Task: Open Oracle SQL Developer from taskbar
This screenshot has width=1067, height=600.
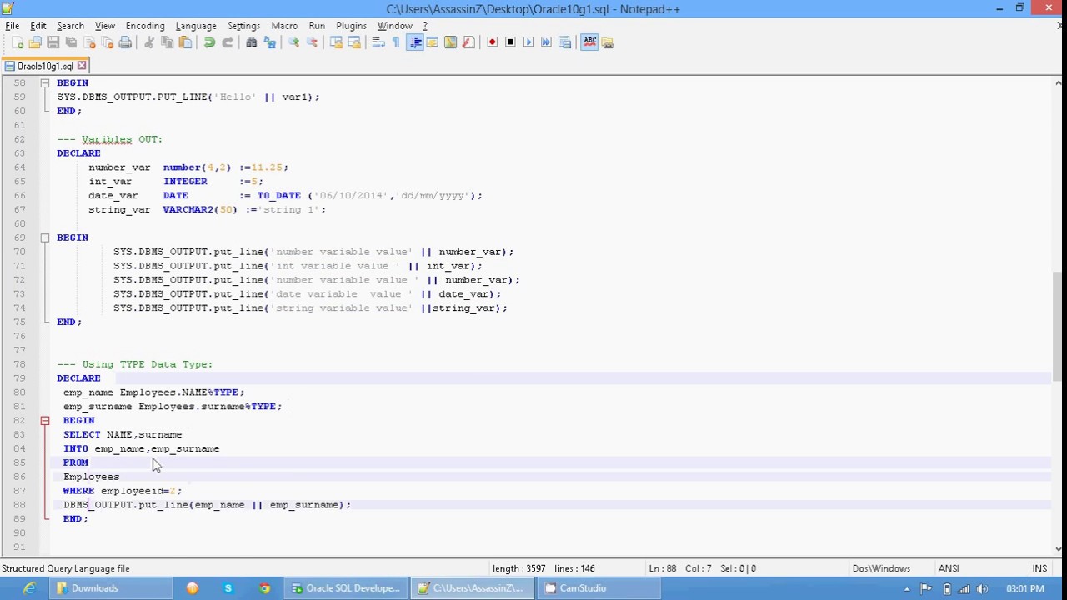Action: [x=346, y=588]
